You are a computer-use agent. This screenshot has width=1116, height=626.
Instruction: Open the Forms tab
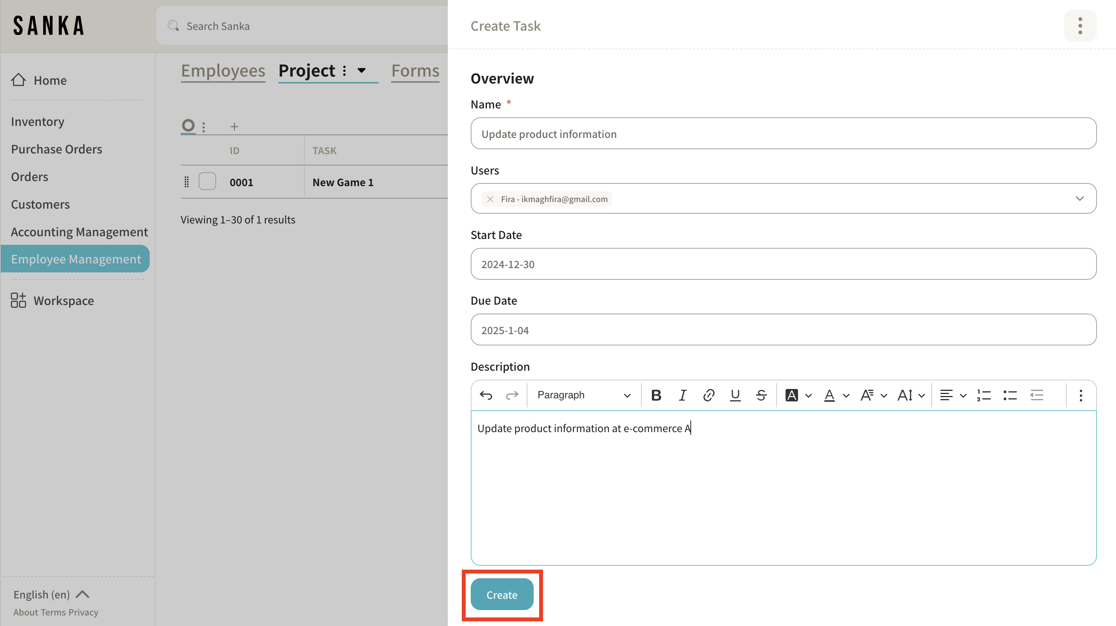tap(415, 71)
